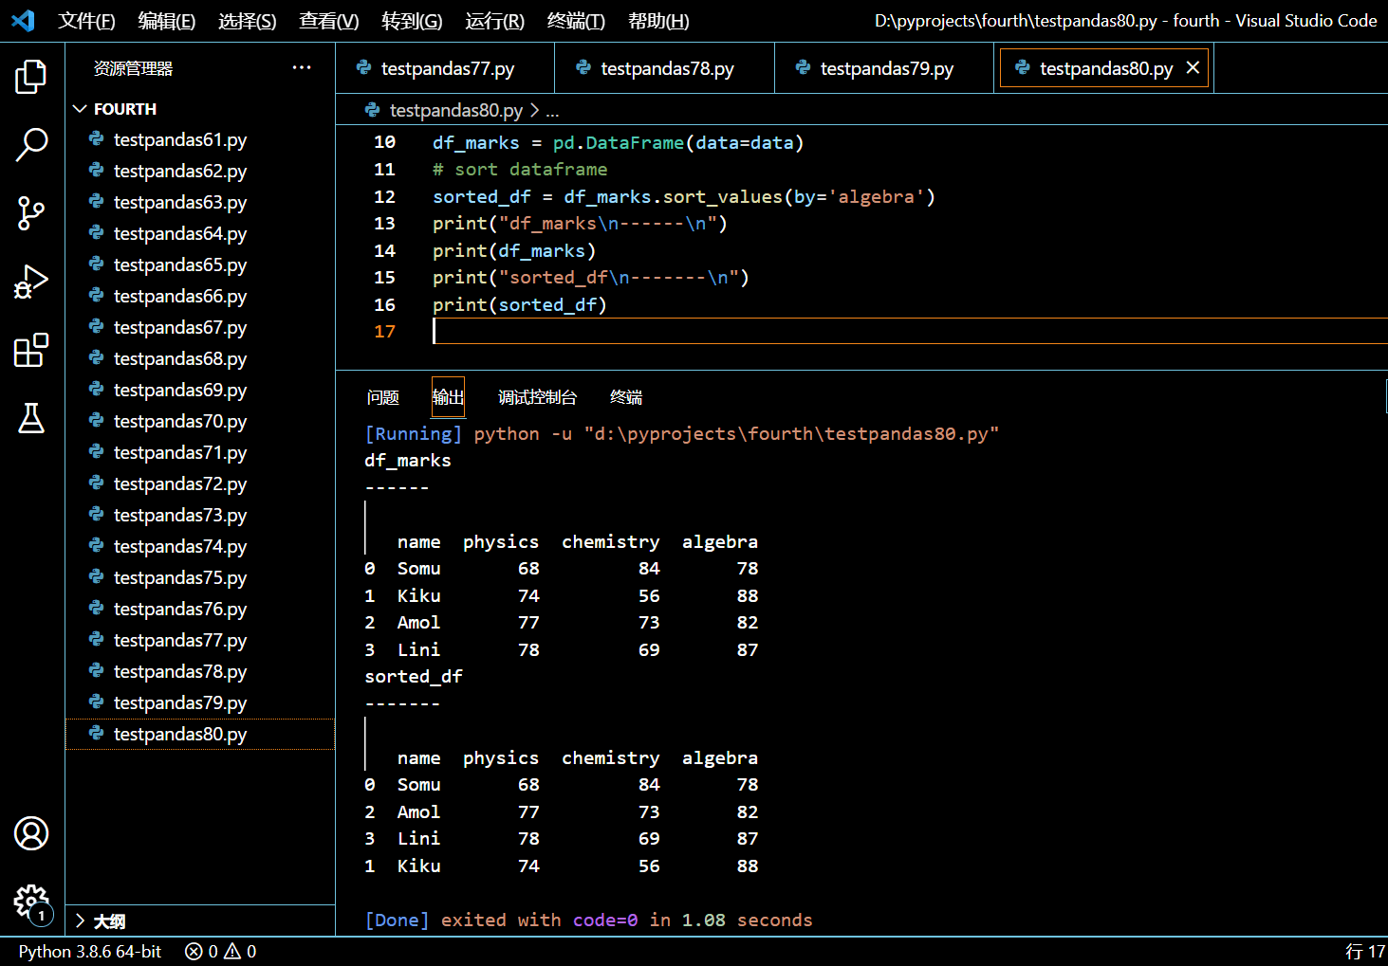
Task: Open the 转到(G) menu
Action: (x=412, y=21)
